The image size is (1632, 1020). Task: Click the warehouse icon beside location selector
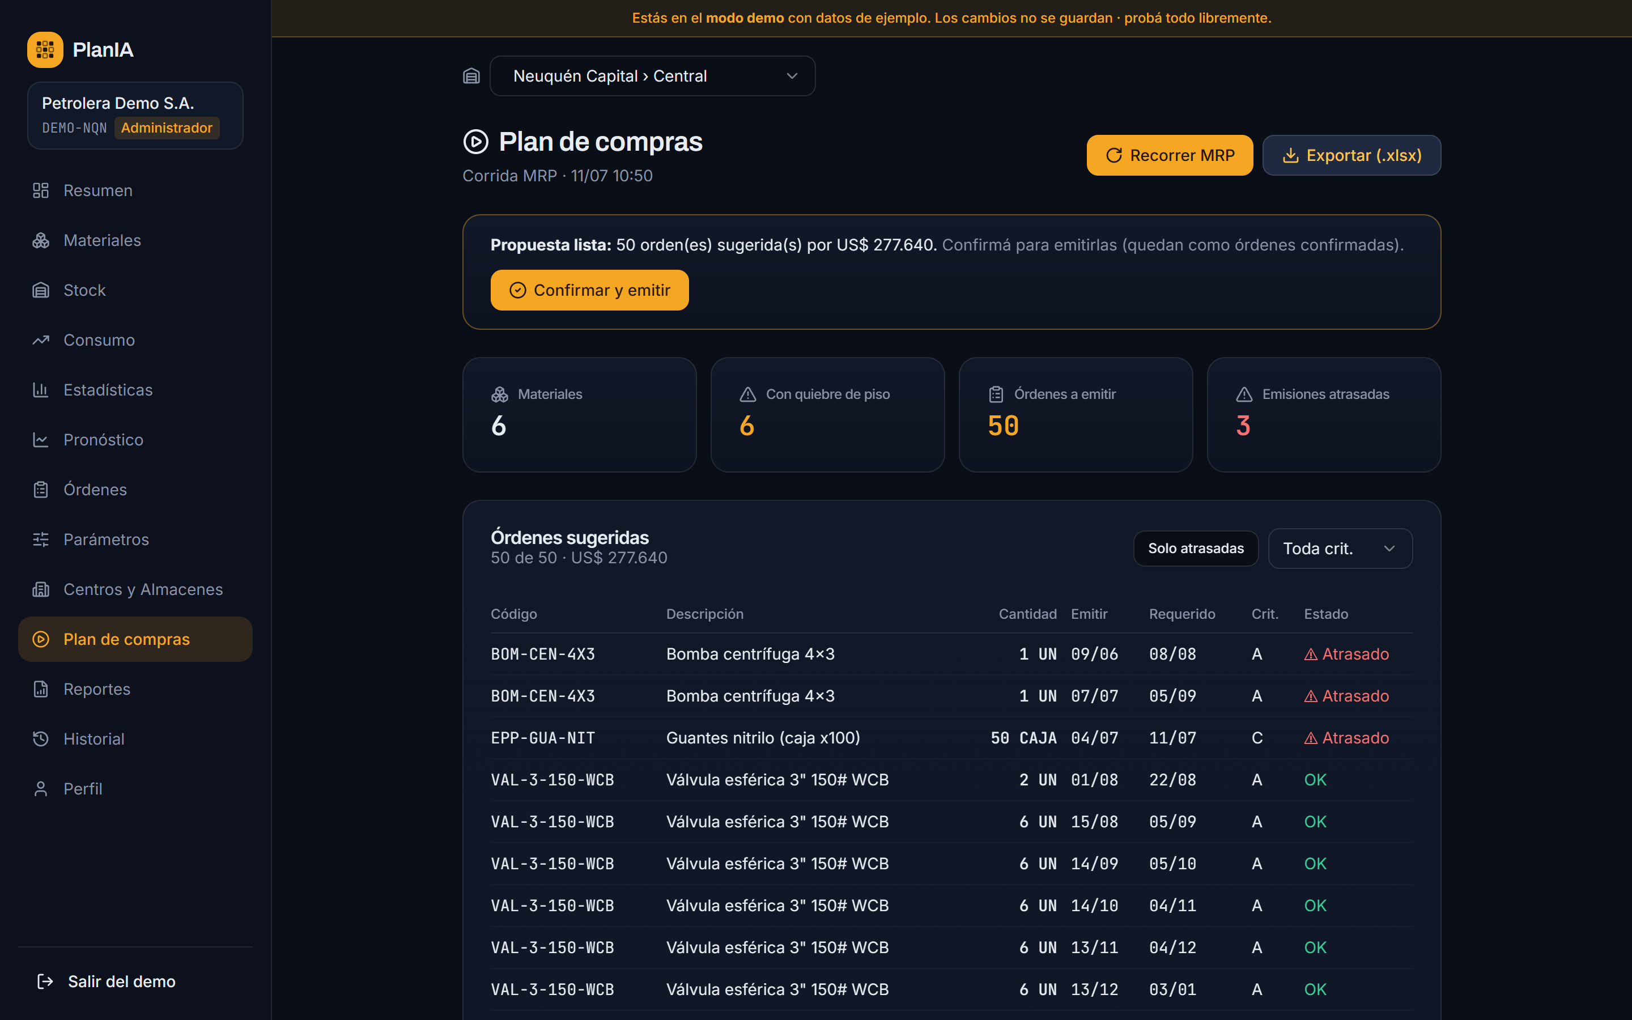(471, 75)
